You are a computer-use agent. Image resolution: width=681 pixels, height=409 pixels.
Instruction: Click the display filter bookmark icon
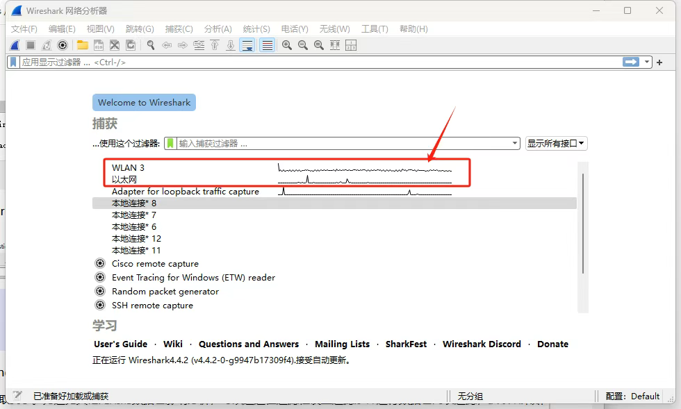[13, 62]
